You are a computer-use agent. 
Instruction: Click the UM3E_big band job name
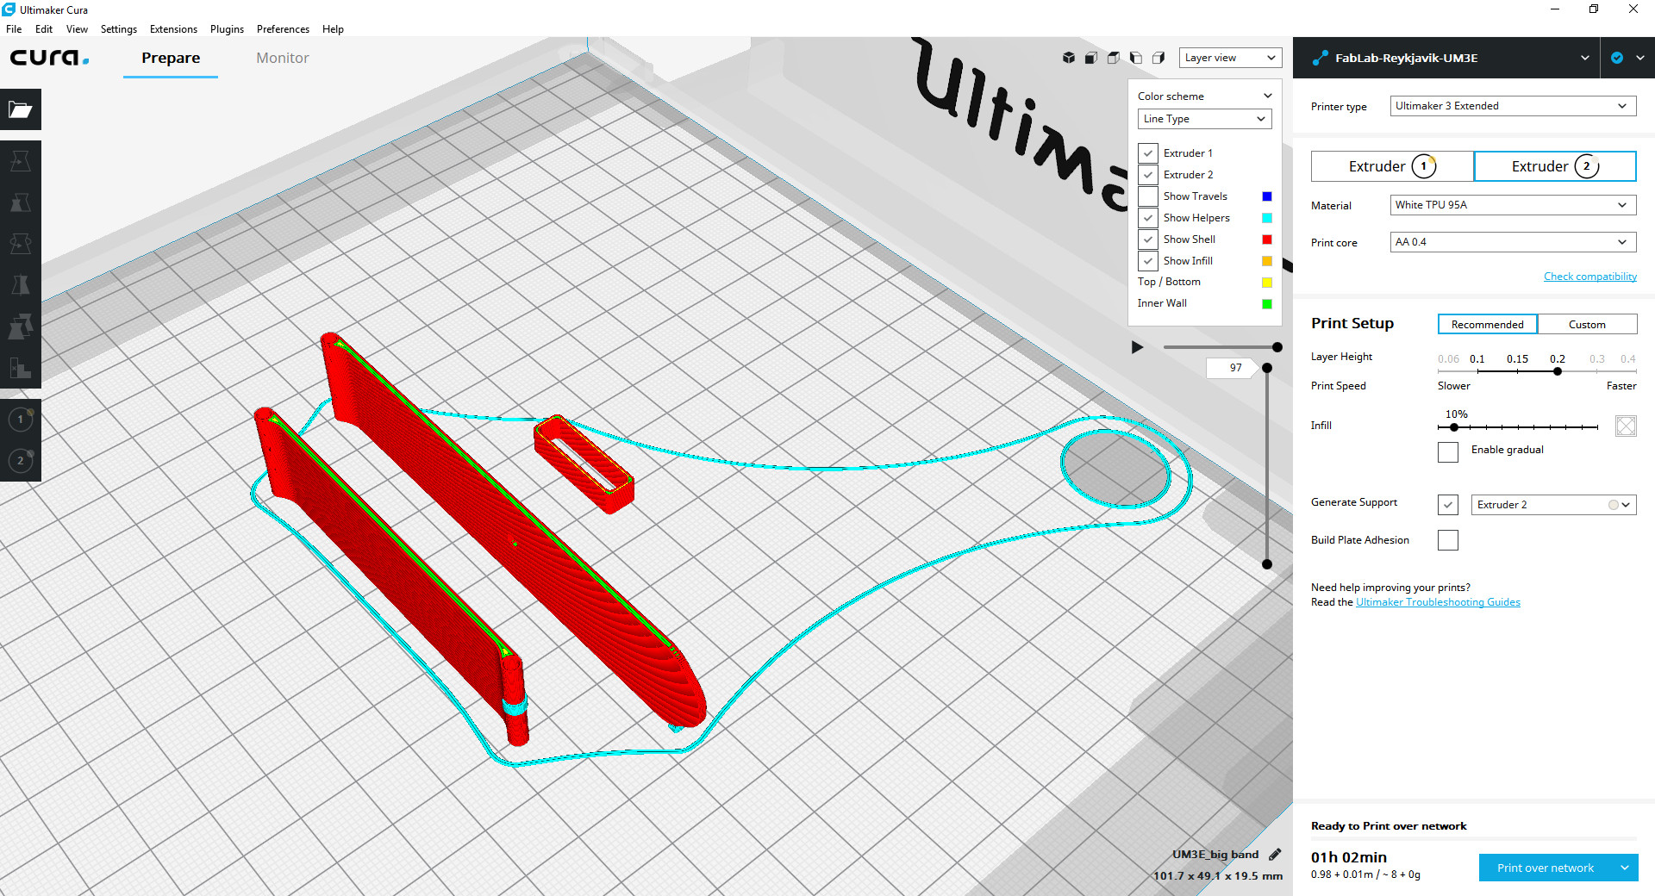(x=1215, y=855)
